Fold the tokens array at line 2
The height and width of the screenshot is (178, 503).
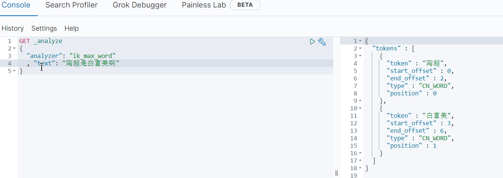[x=360, y=49]
